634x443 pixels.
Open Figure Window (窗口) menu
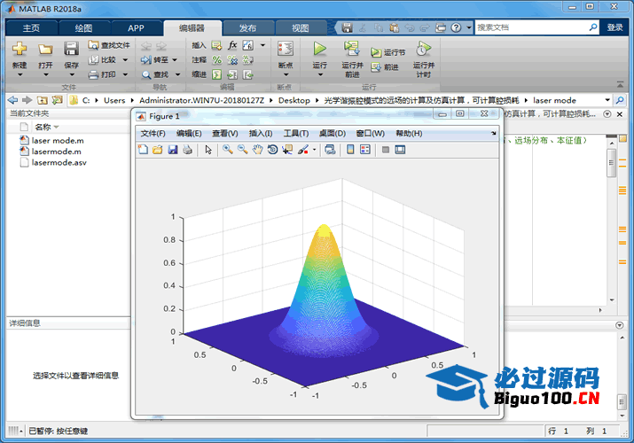tap(370, 133)
